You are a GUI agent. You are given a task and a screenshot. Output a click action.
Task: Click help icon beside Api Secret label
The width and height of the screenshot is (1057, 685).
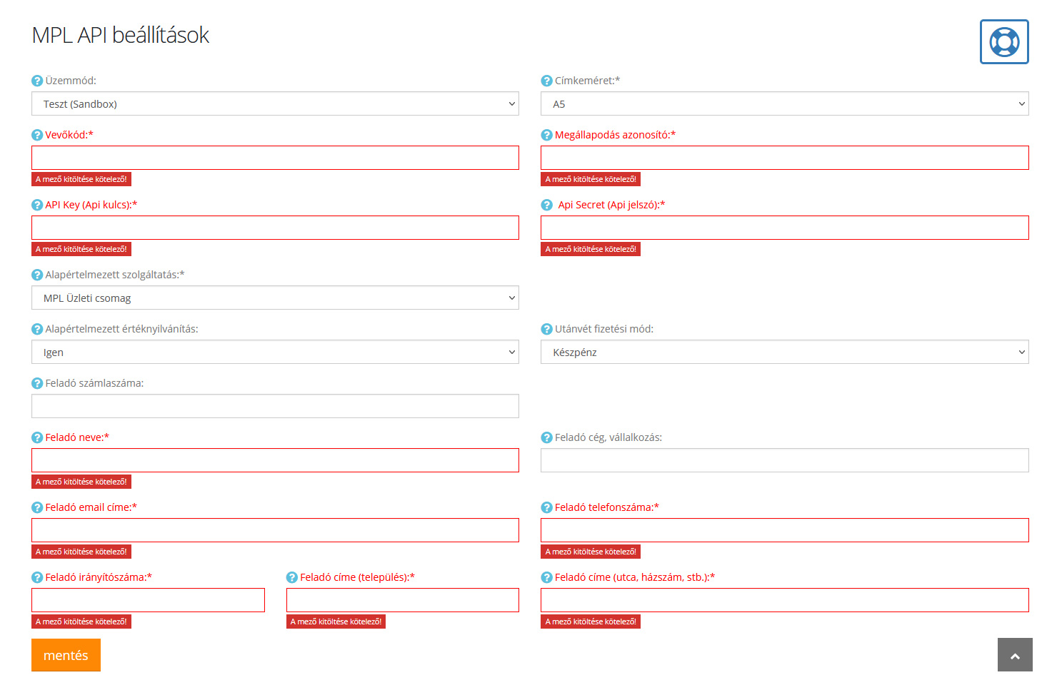pos(546,205)
